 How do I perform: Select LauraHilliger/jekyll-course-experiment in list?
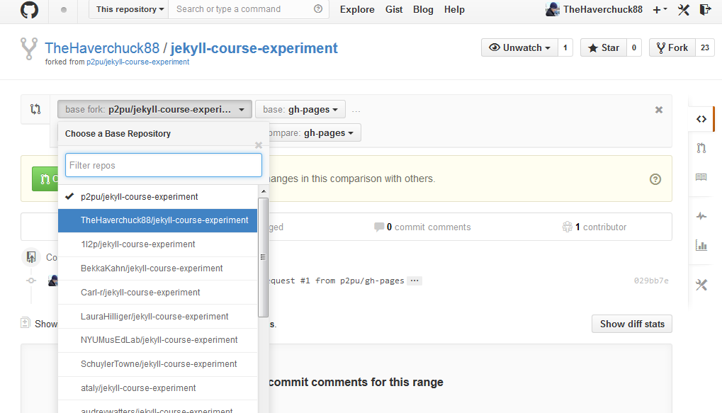click(157, 317)
